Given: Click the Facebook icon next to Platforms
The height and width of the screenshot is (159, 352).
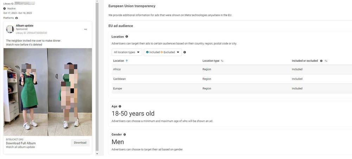Looking at the screenshot, I should (17, 18).
